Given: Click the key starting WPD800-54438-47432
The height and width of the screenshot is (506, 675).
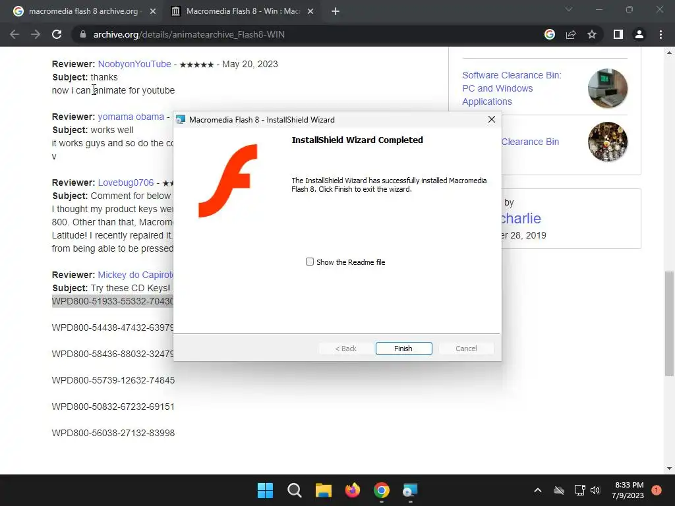Looking at the screenshot, I should coord(112,327).
